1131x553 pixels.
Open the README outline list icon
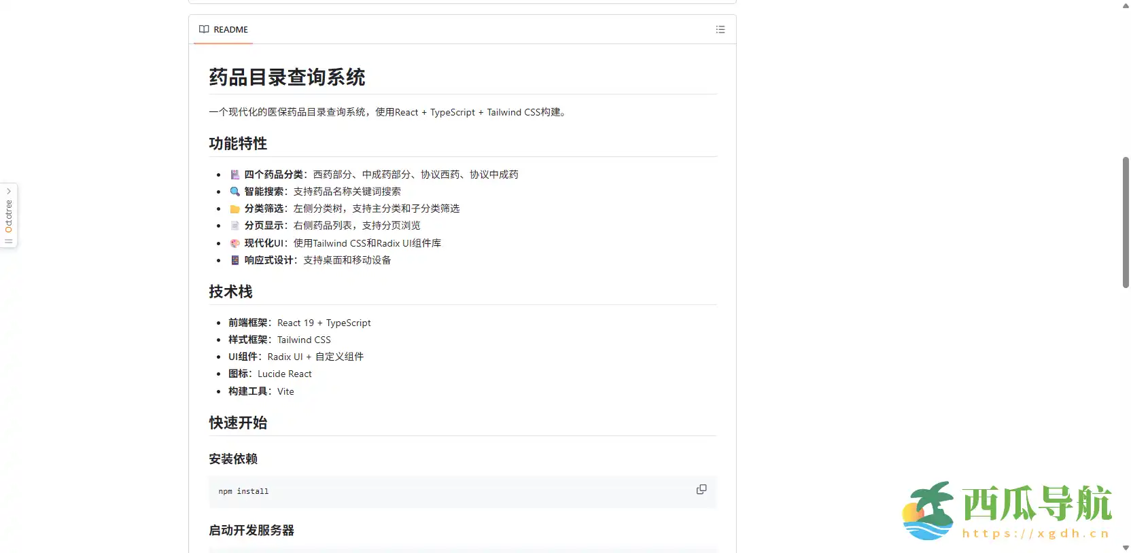[x=720, y=29]
